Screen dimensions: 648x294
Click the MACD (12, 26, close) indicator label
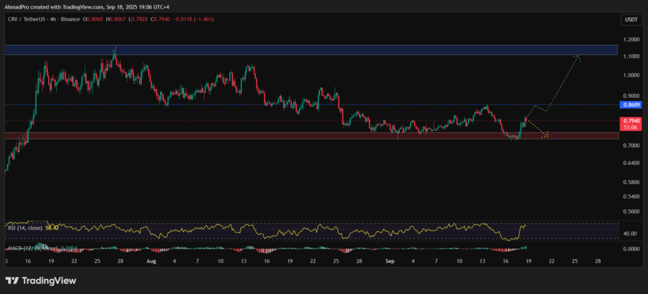(32, 248)
